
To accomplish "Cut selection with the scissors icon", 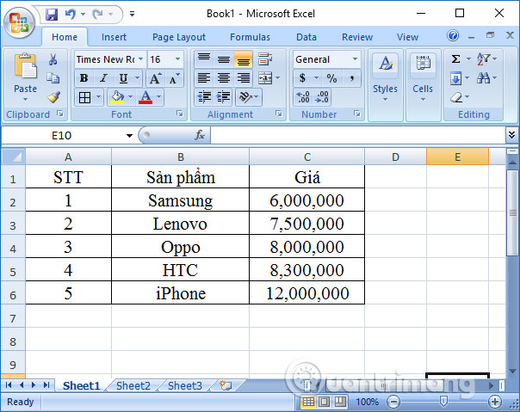I will [x=53, y=59].
